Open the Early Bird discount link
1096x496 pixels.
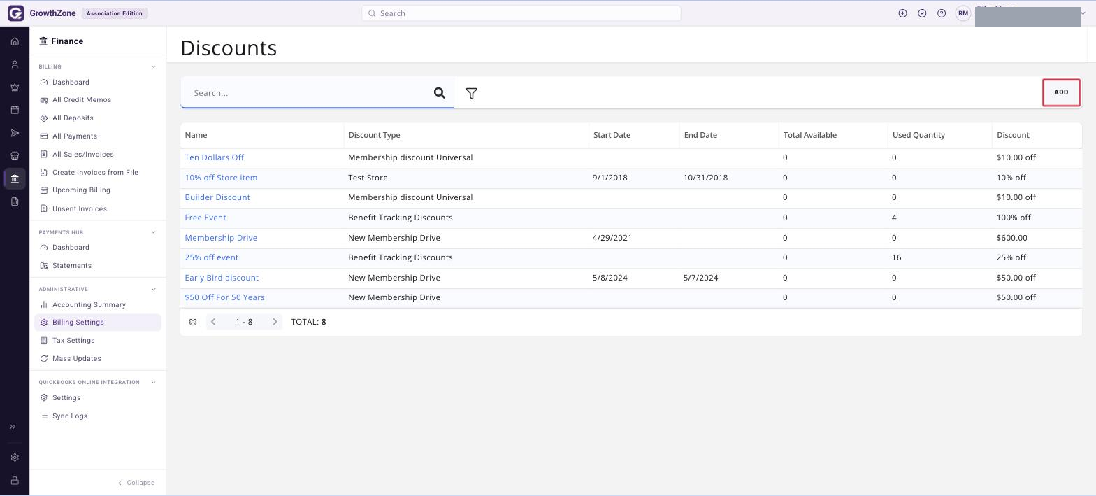222,278
